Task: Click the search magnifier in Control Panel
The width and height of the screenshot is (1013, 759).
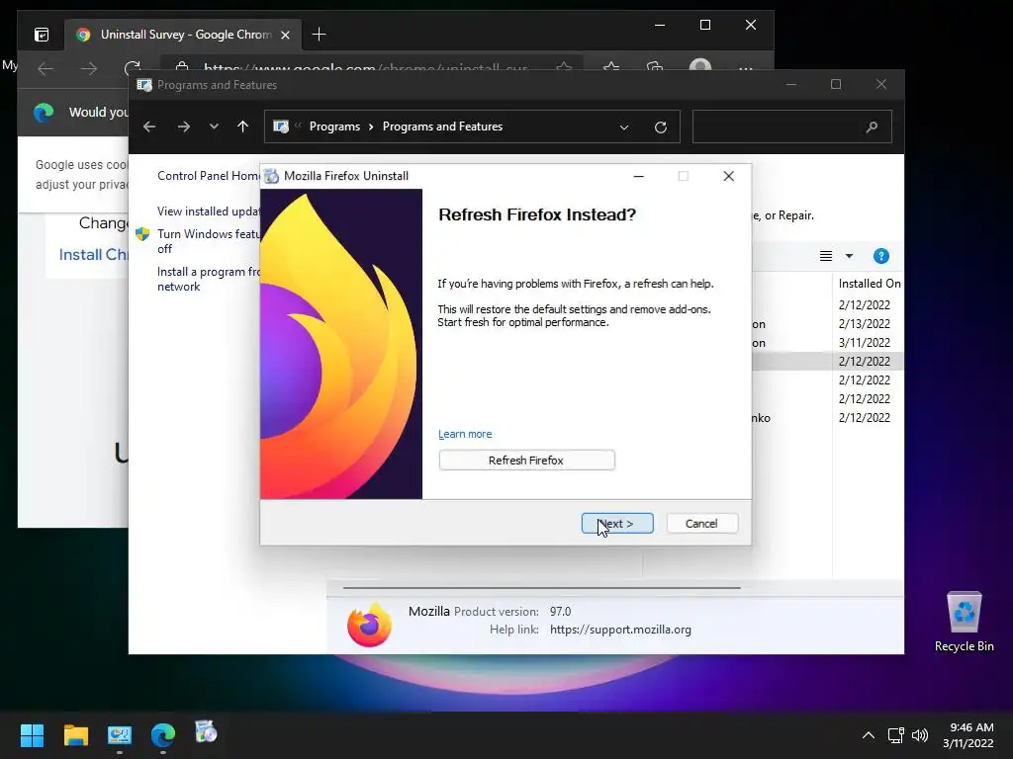Action: tap(872, 127)
